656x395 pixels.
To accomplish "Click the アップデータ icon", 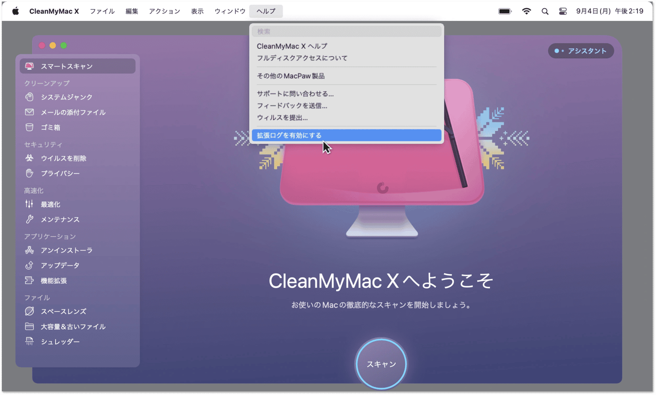I will point(29,265).
